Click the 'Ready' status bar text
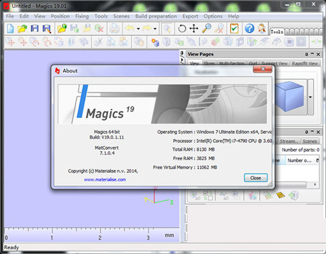The width and height of the screenshot is (326, 254). (11, 247)
